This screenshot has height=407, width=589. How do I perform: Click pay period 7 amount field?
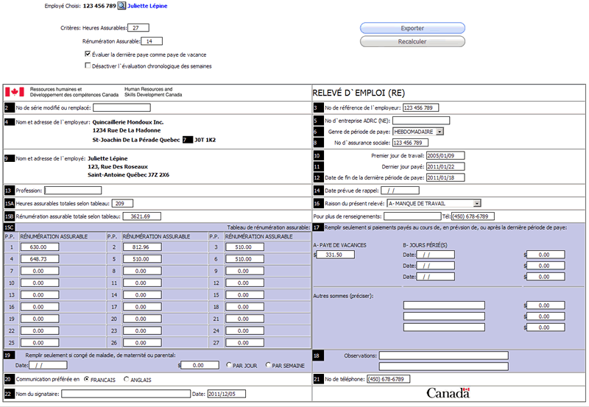click(x=40, y=271)
